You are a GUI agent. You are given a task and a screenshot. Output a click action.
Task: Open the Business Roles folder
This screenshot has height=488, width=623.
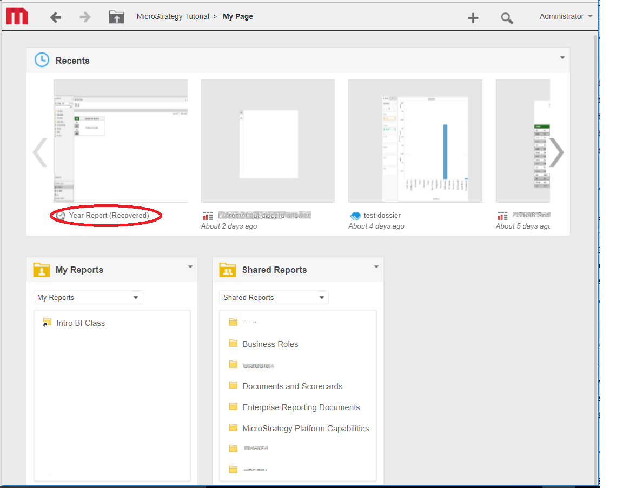point(270,344)
